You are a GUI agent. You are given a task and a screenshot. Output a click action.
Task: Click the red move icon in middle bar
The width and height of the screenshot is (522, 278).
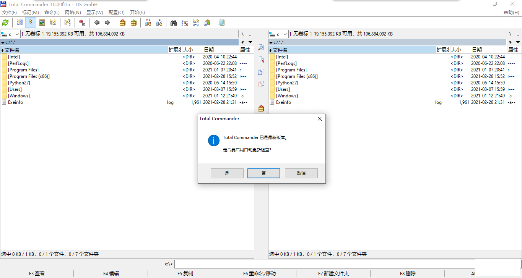click(261, 84)
